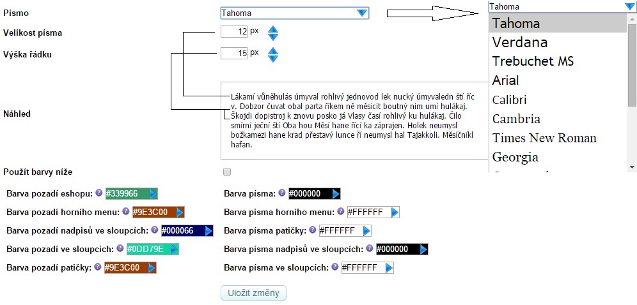The image size is (637, 305).
Task: Open the Písmo font dropdown
Action: (x=362, y=13)
